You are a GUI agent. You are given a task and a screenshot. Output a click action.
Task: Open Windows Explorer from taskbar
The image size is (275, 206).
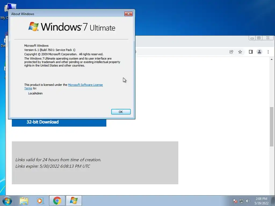(24, 201)
